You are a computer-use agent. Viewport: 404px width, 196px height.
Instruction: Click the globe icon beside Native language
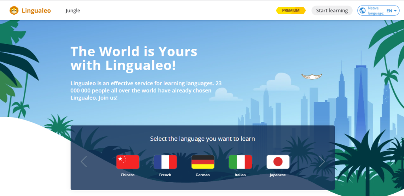(x=363, y=11)
